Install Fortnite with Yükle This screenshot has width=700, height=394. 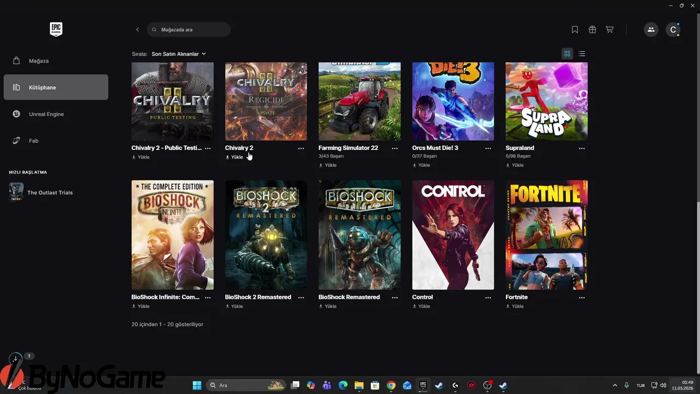pyautogui.click(x=515, y=306)
